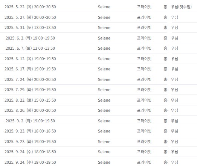Screen dimensions: 197x166
Task: Click the 2025. 9. 23. 19:00~19:50 lesson
Action: coord(30,142)
